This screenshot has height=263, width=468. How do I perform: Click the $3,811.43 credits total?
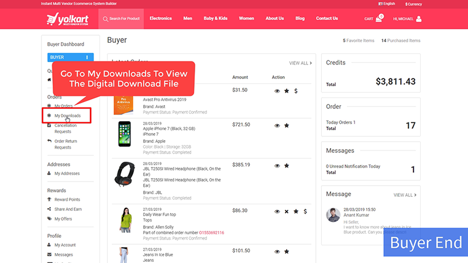click(x=395, y=81)
